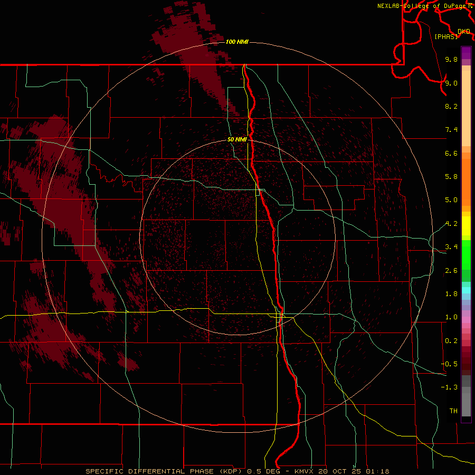Click the 5.8 legend value

tap(451, 177)
